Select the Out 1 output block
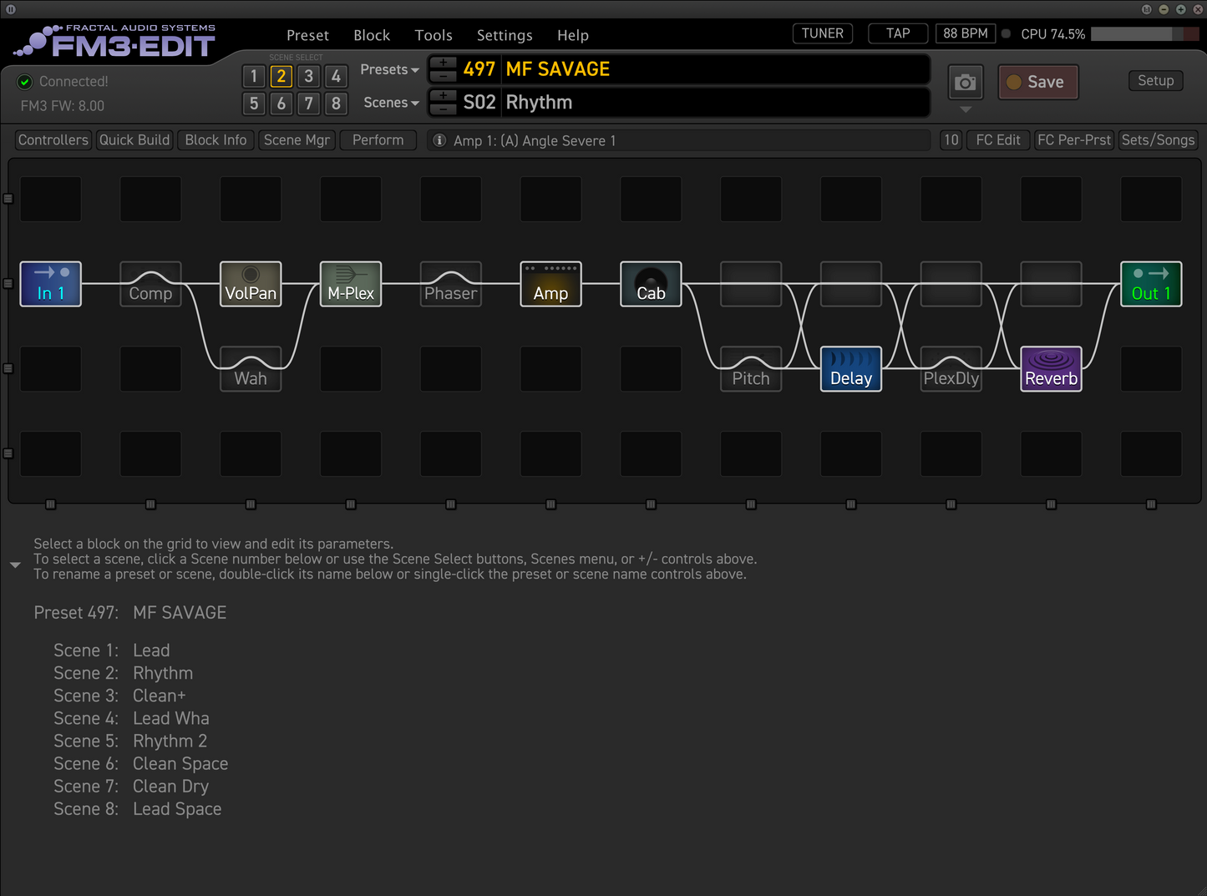1207x896 pixels. [1151, 284]
